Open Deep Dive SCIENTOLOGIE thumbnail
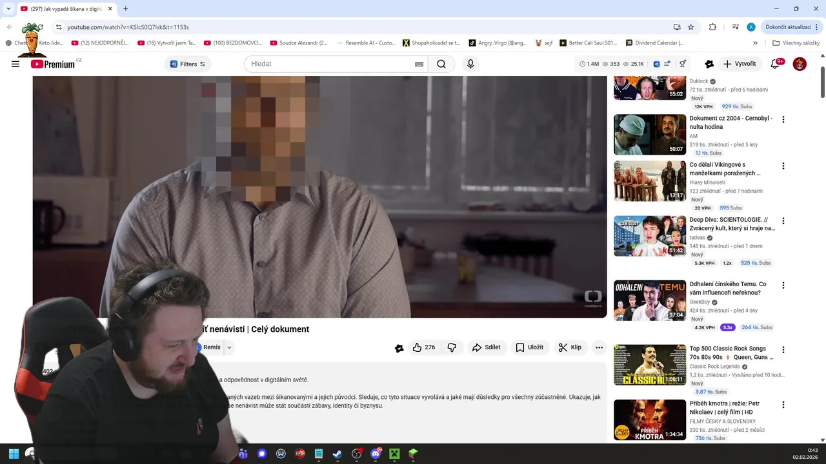Viewport: 826px width, 464px height. [x=650, y=236]
